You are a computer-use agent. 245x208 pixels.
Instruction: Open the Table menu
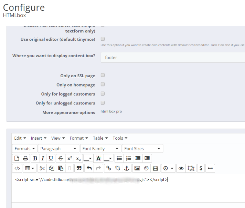[x=100, y=138]
